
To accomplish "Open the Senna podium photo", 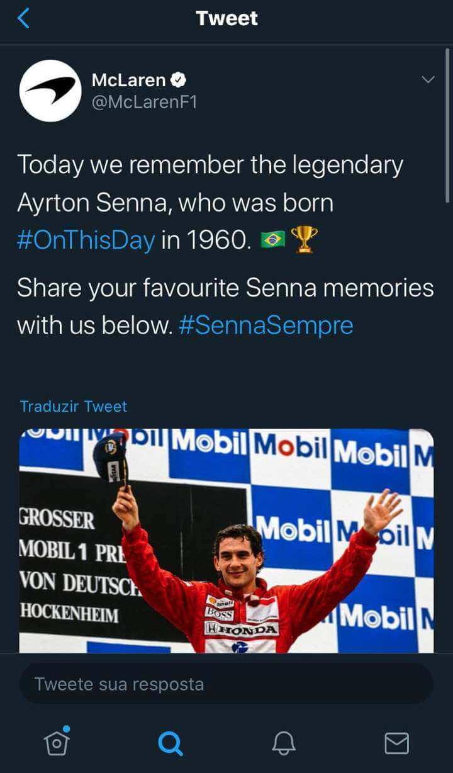I will point(226,540).
